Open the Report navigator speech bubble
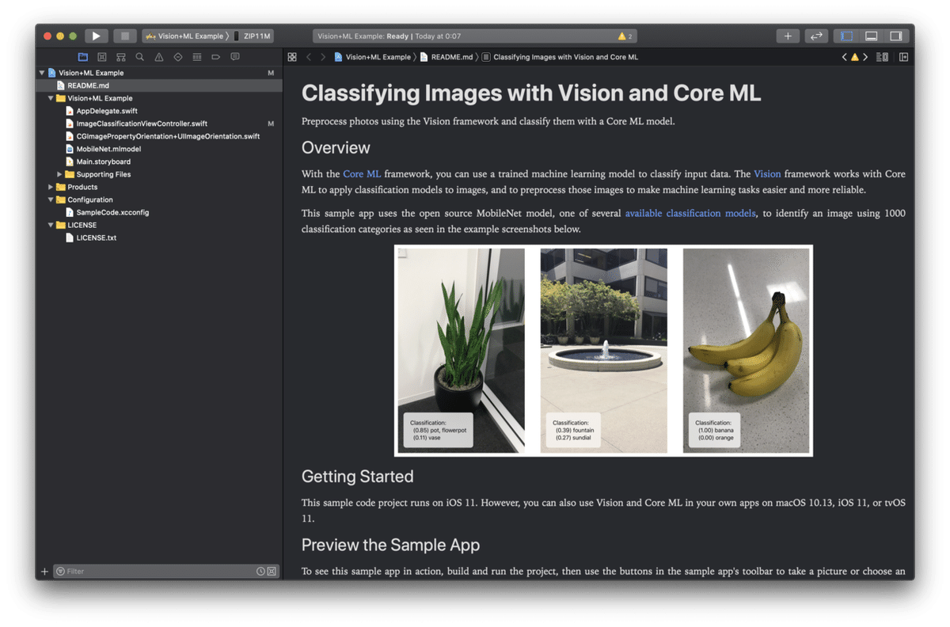 (235, 57)
